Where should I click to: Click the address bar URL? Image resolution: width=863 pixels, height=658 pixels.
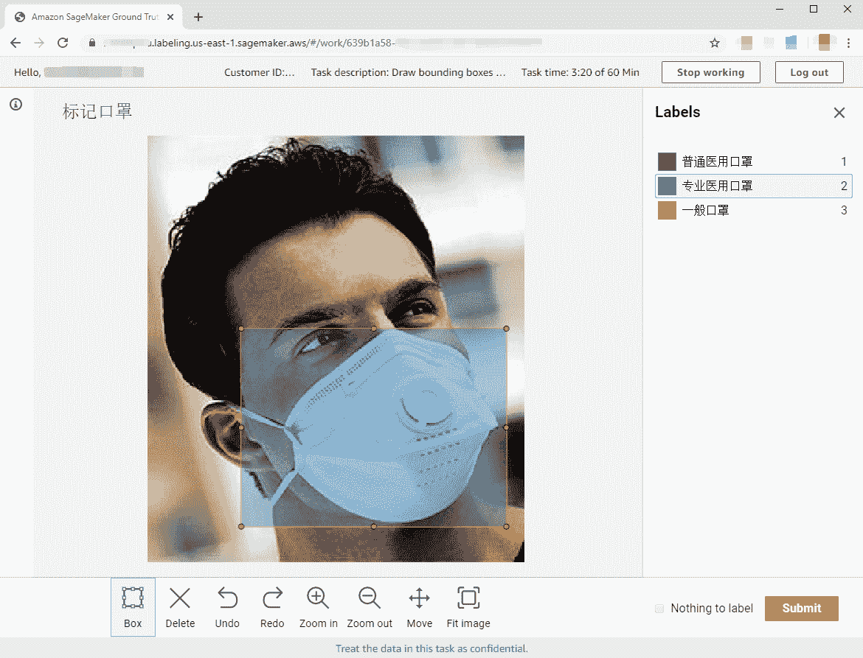(x=324, y=43)
